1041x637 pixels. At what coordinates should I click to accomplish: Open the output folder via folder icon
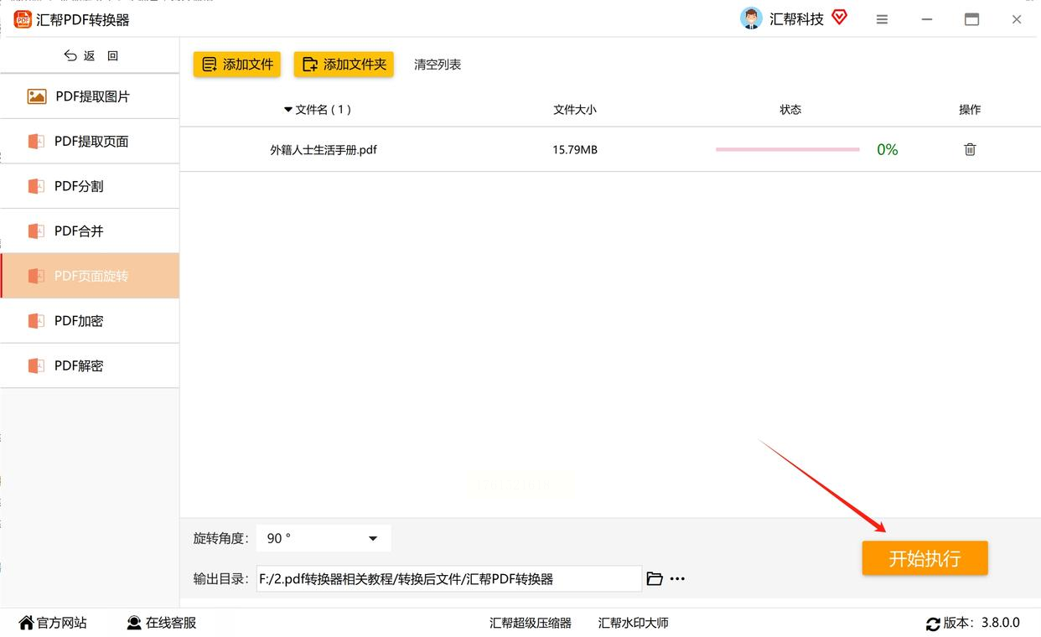[x=655, y=578]
